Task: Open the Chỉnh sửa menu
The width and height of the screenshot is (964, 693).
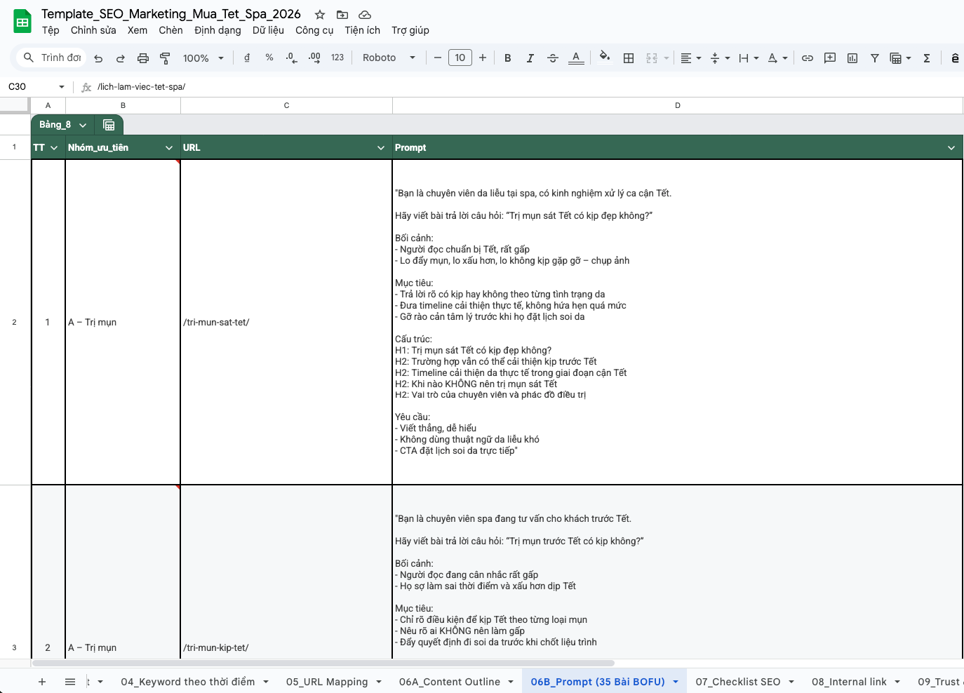Action: (93, 30)
